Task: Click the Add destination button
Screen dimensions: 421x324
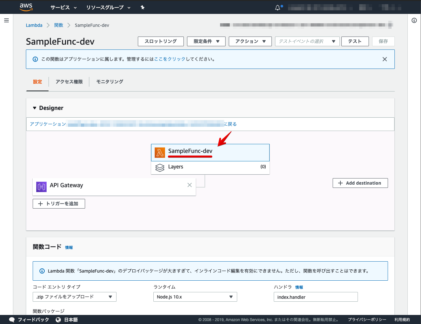Action: coord(360,183)
